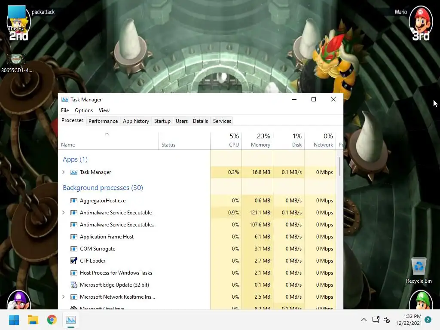Click the Task Manager title bar icon
Image resolution: width=440 pixels, height=330 pixels.
65,99
